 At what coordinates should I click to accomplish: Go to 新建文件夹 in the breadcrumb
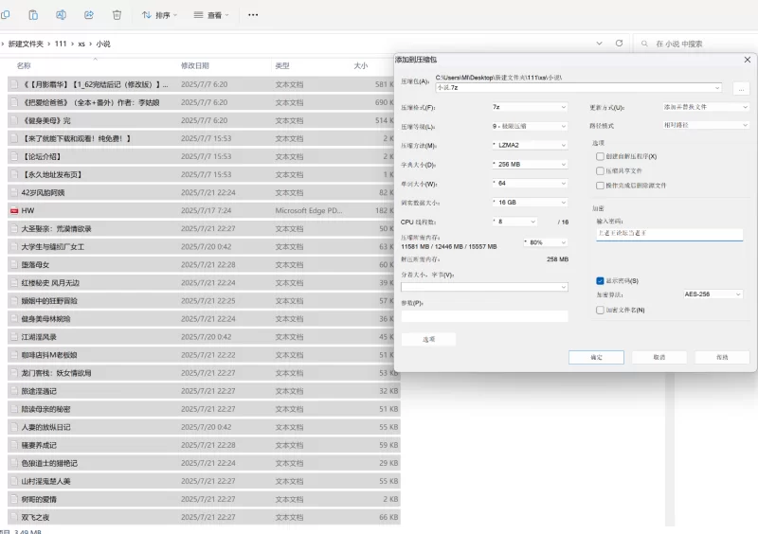pyautogui.click(x=26, y=44)
